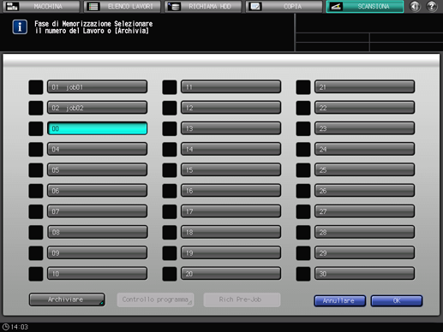Open help with the question mark icon
This screenshot has width=443, height=332.
click(432, 6)
